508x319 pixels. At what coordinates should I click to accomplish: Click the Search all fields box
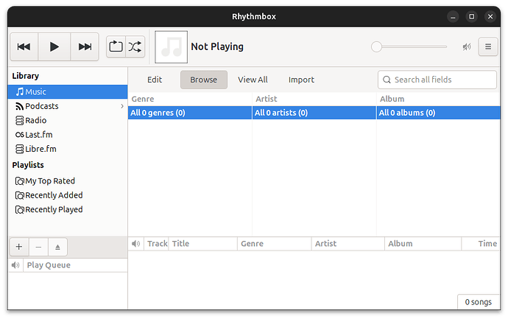point(442,80)
